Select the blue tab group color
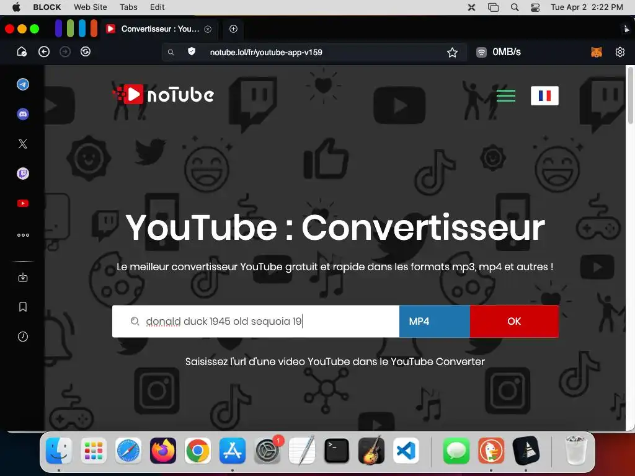This screenshot has height=476, width=635. (x=82, y=29)
